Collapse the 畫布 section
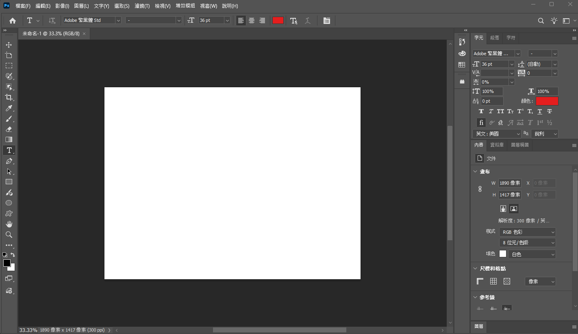The height and width of the screenshot is (334, 578). click(475, 172)
